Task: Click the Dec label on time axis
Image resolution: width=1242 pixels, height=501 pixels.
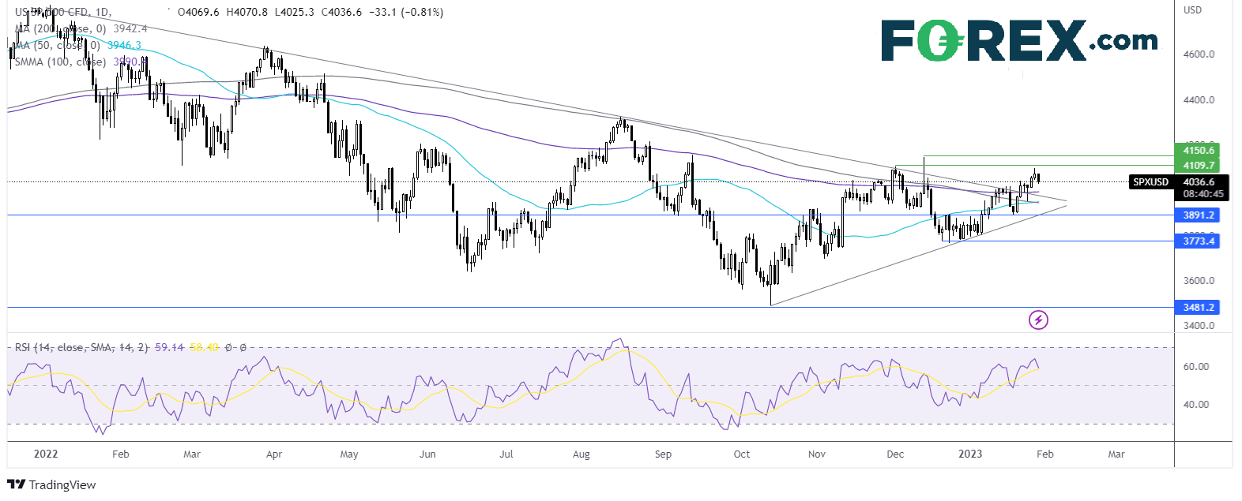Action: [x=895, y=454]
